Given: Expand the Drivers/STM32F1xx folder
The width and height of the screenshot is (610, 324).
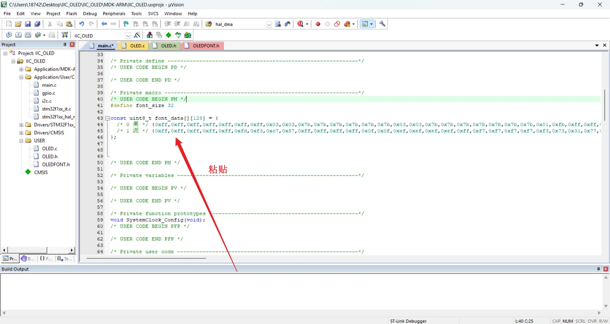Looking at the screenshot, I should tap(21, 125).
